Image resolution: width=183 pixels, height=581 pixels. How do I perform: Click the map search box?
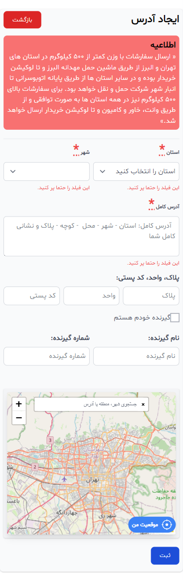[x=91, y=404]
